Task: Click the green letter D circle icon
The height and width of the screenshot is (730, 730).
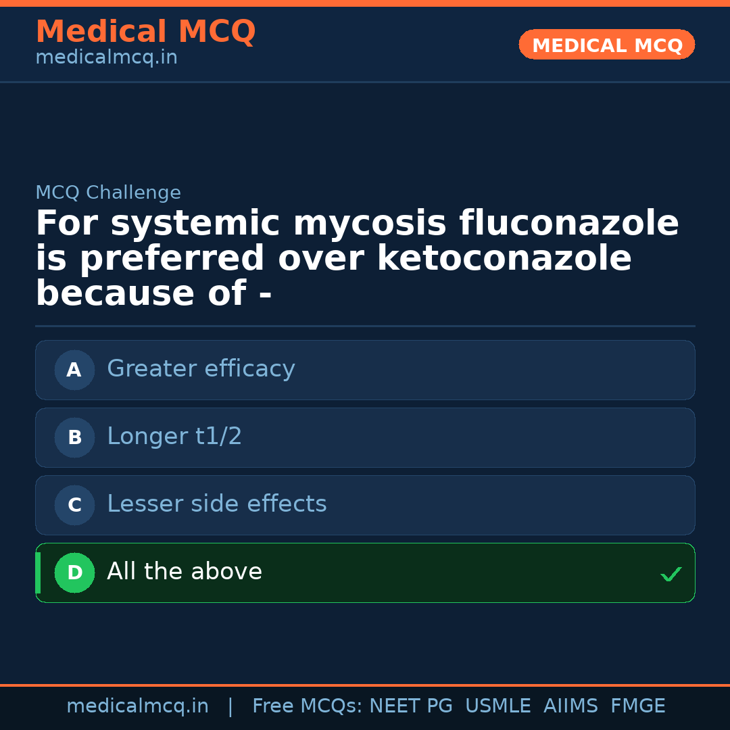Action: 74,573
